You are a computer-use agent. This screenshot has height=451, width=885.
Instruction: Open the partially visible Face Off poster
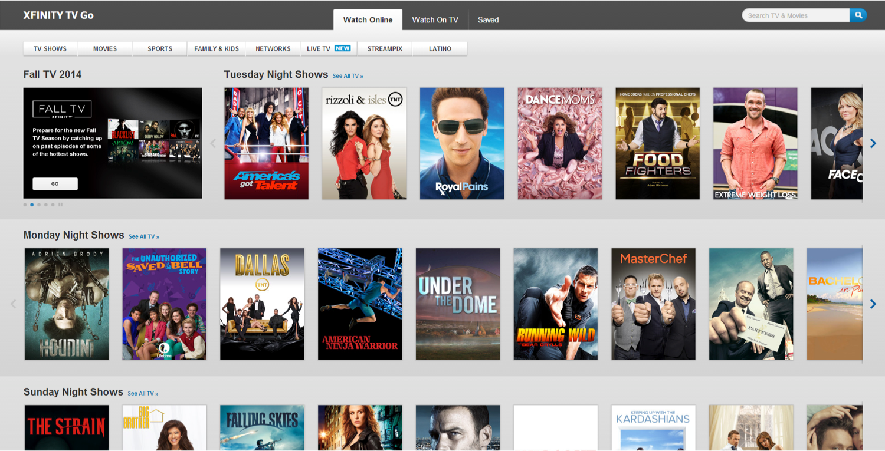(x=837, y=143)
